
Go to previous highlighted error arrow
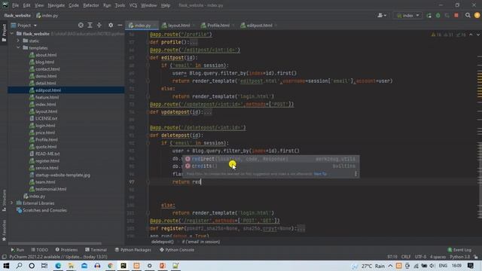point(471,35)
